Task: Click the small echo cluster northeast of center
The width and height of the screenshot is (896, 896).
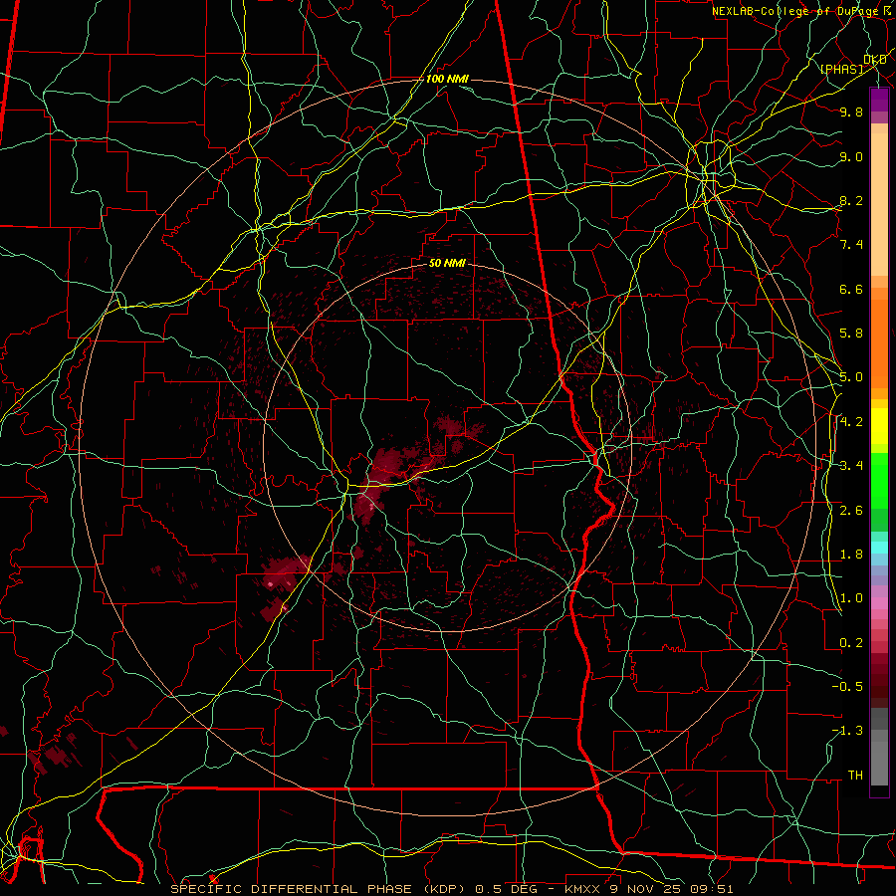Action: [457, 430]
